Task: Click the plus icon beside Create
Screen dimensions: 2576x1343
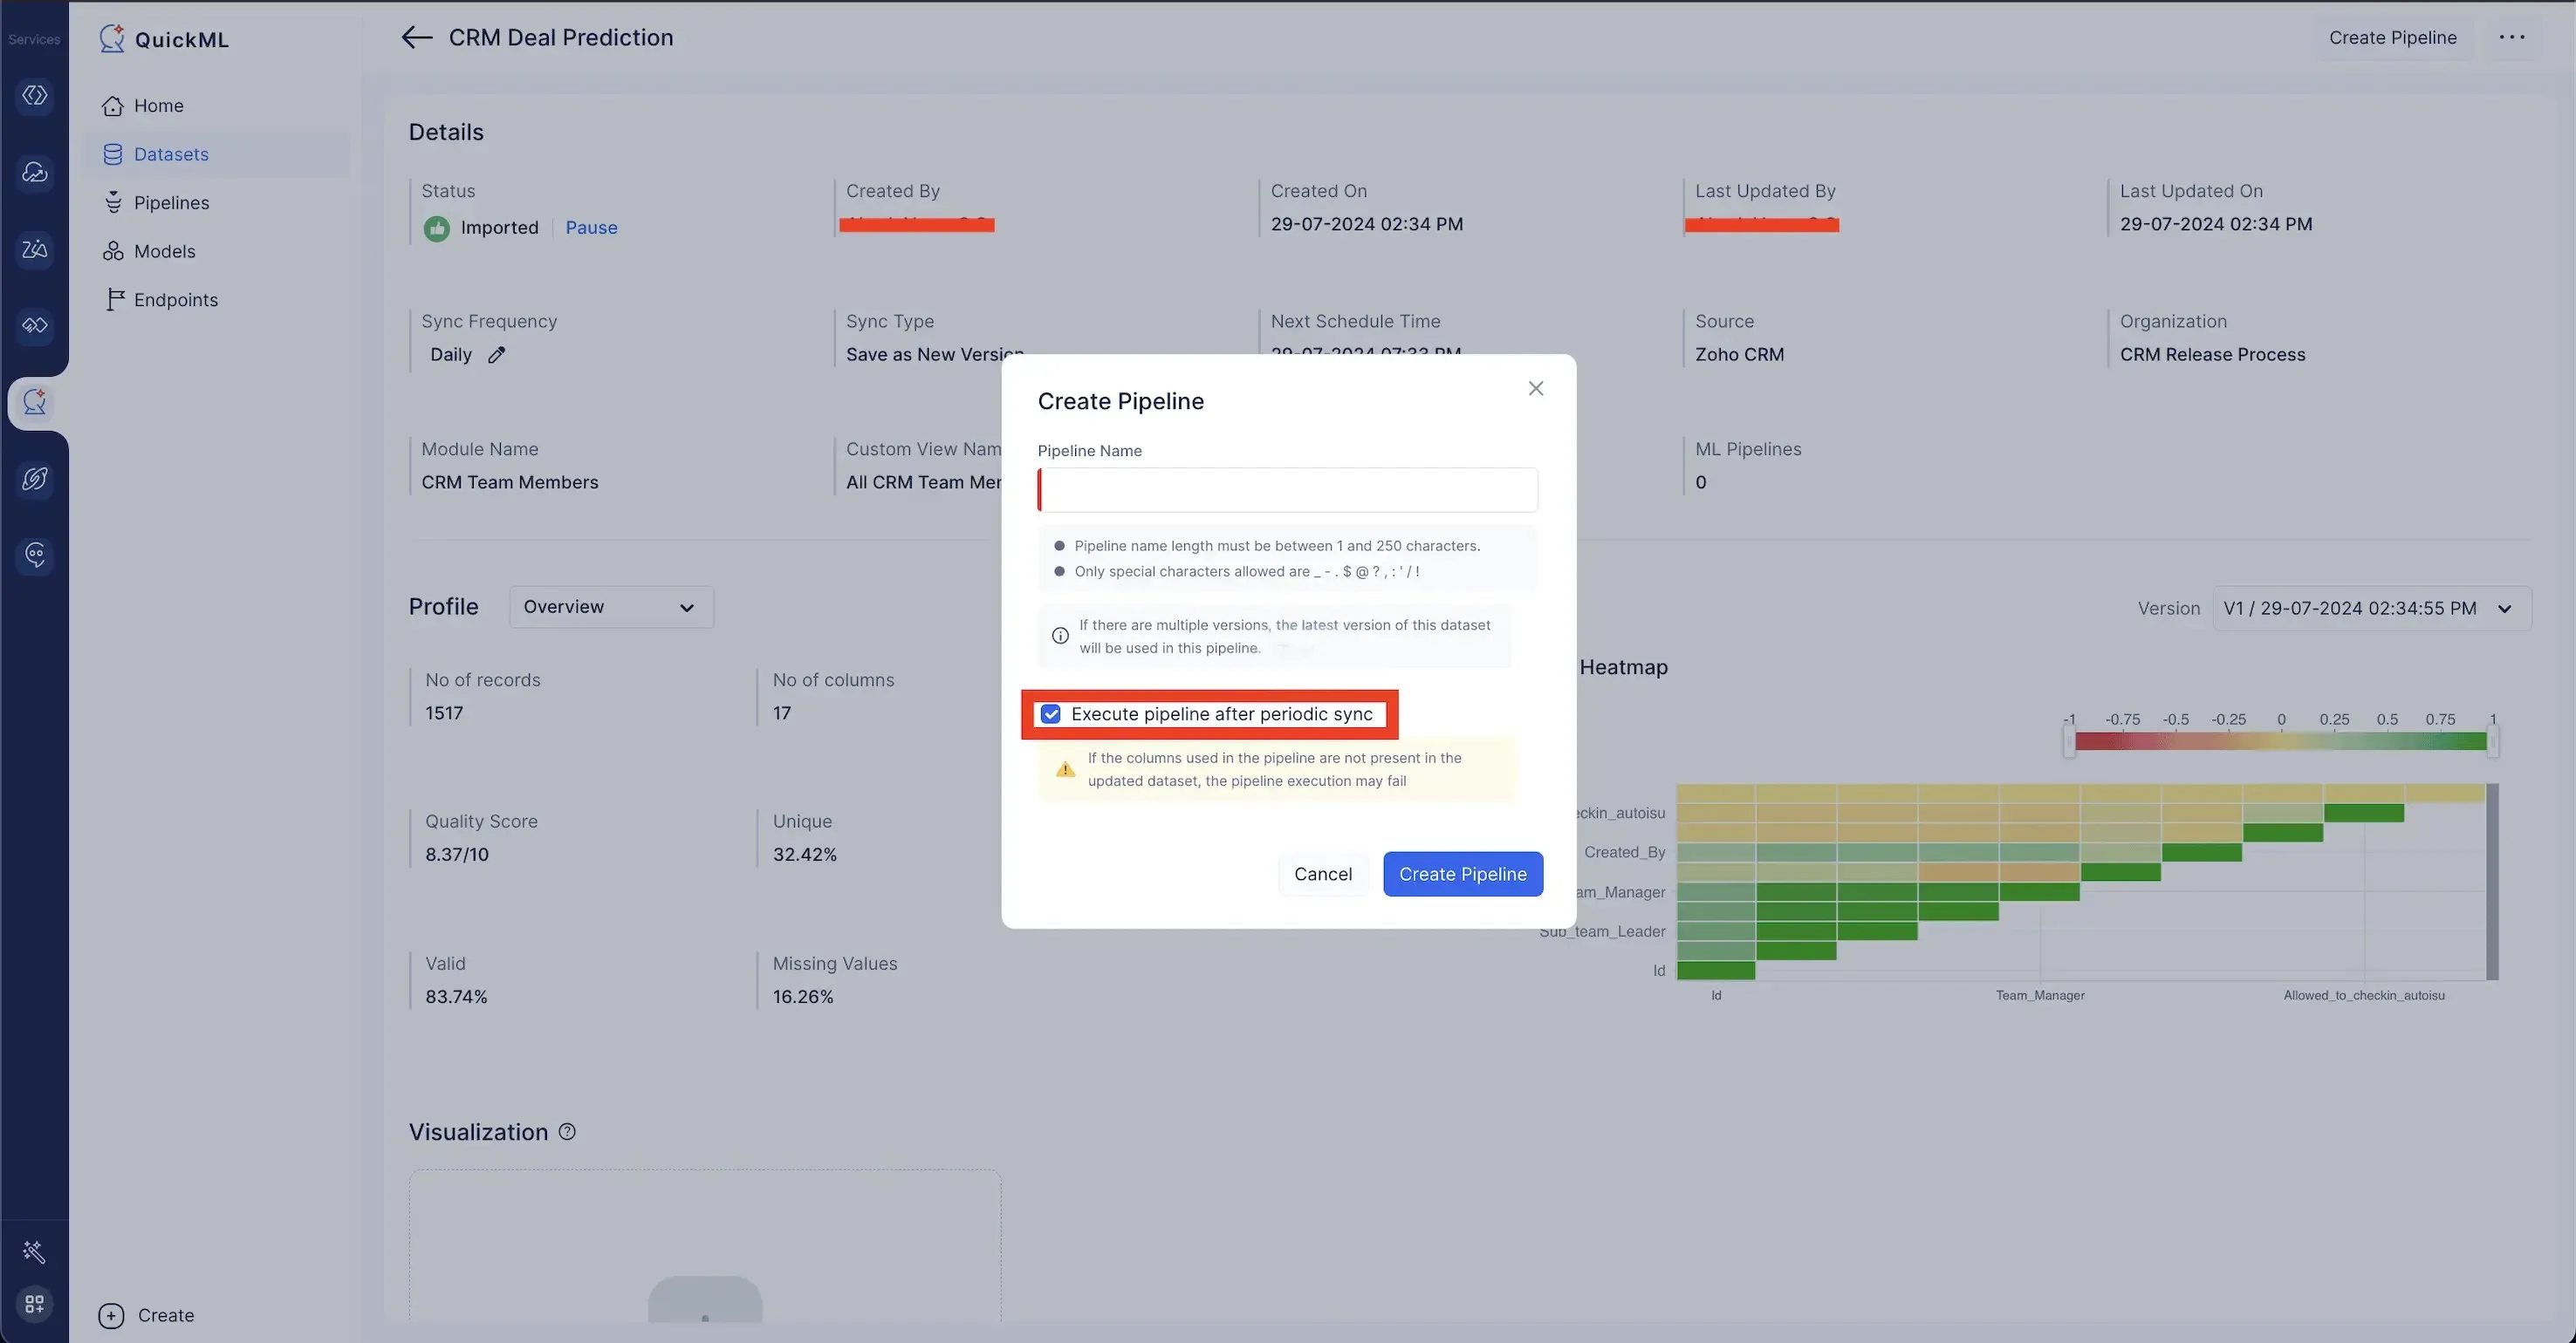Action: [x=111, y=1315]
